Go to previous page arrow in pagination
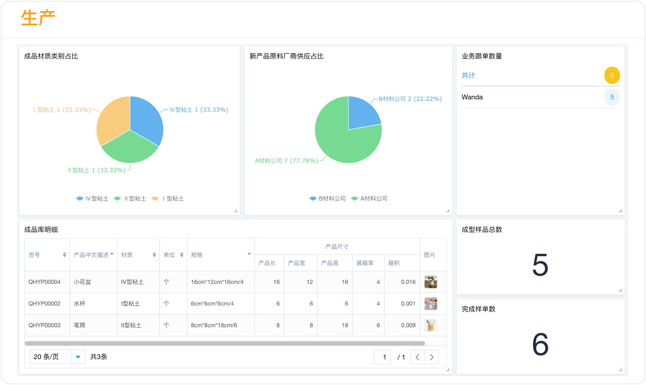 pos(418,357)
